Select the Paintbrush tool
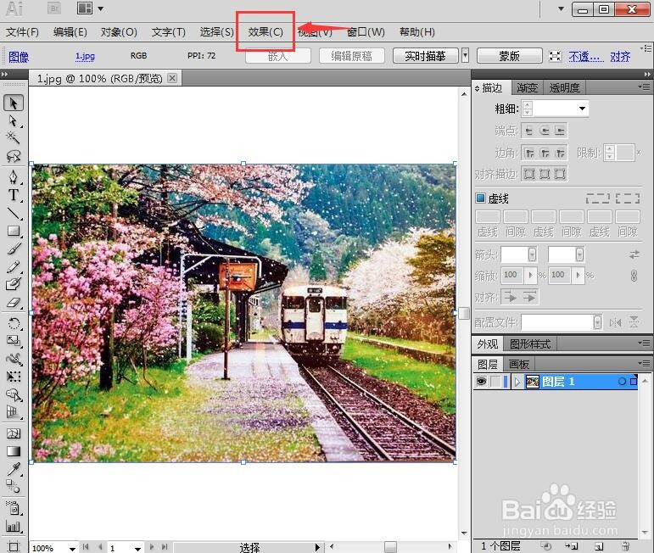Viewport: 654px width, 553px height. [x=14, y=249]
